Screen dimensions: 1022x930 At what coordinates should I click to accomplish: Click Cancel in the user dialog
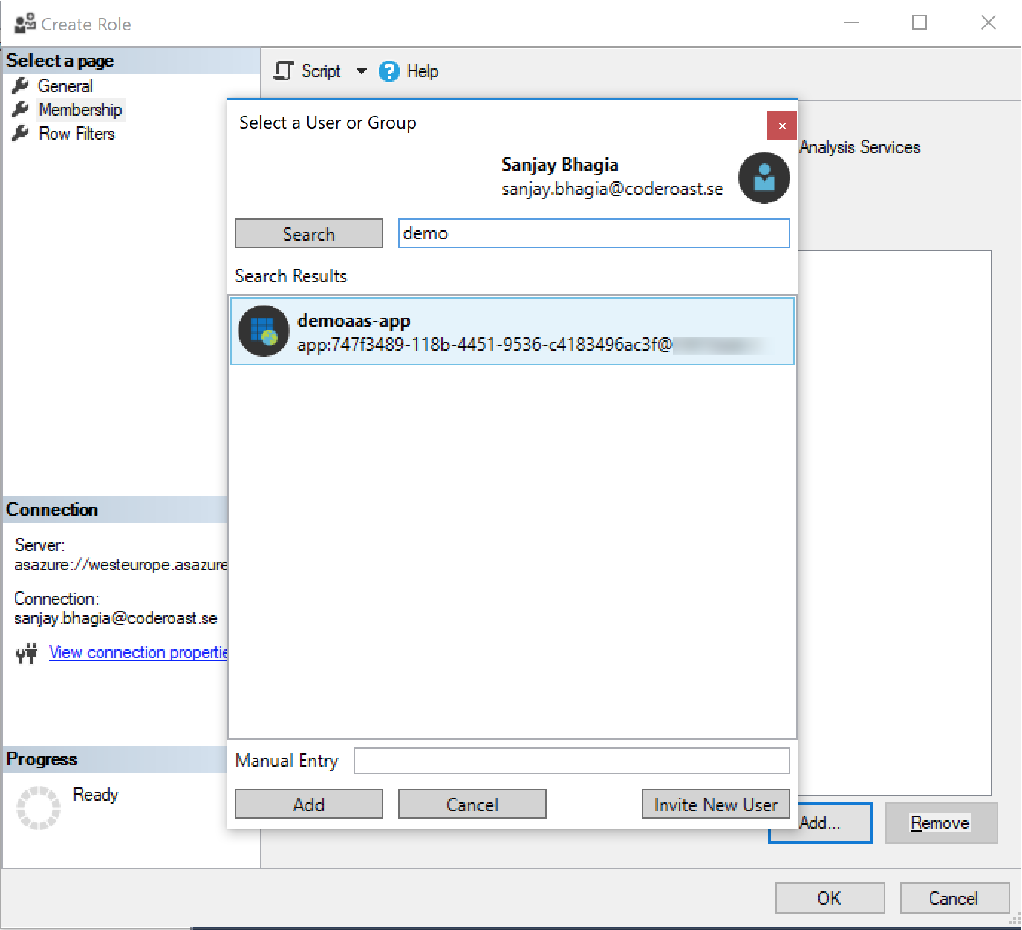[x=472, y=804]
